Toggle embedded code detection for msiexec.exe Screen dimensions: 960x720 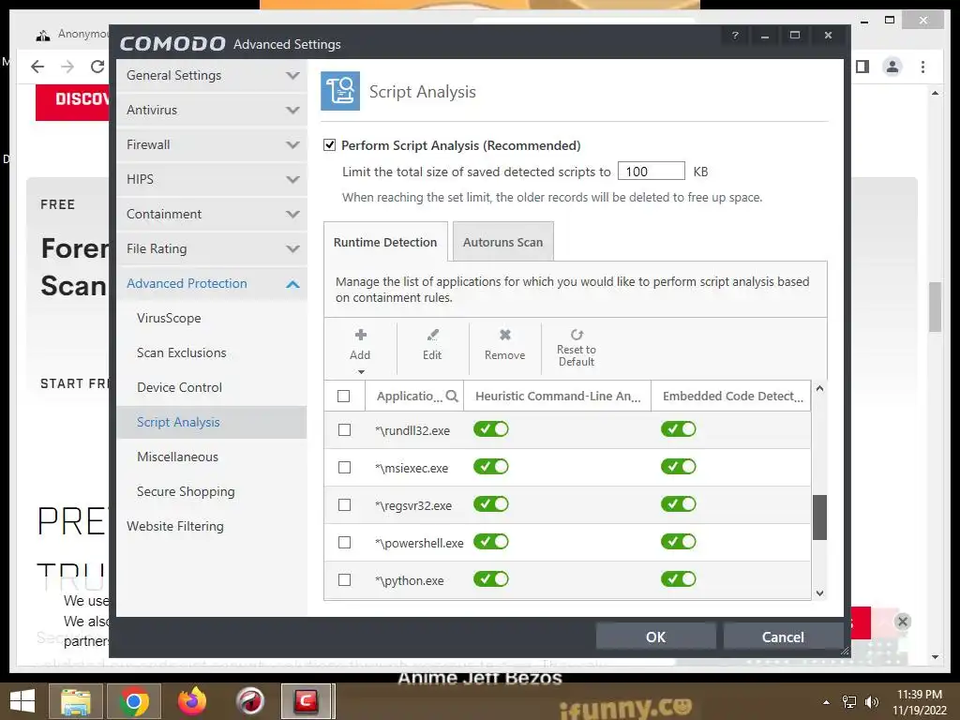tap(679, 467)
